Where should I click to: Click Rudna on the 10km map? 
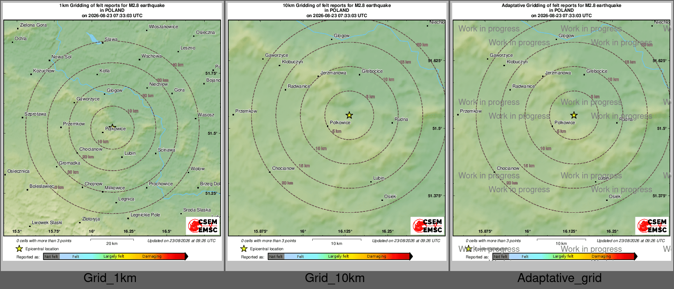[401, 119]
